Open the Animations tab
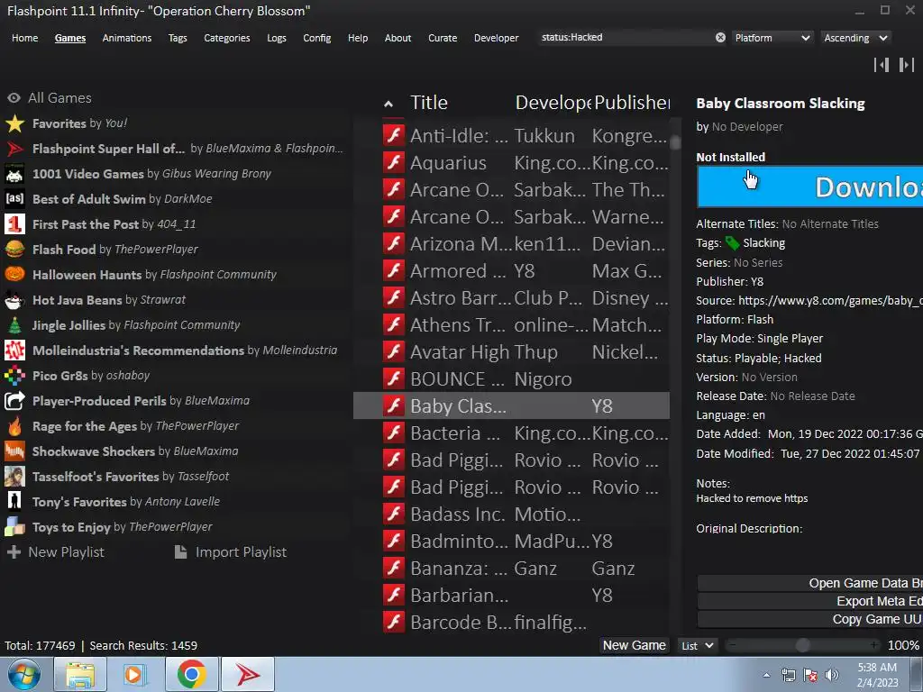 click(127, 38)
